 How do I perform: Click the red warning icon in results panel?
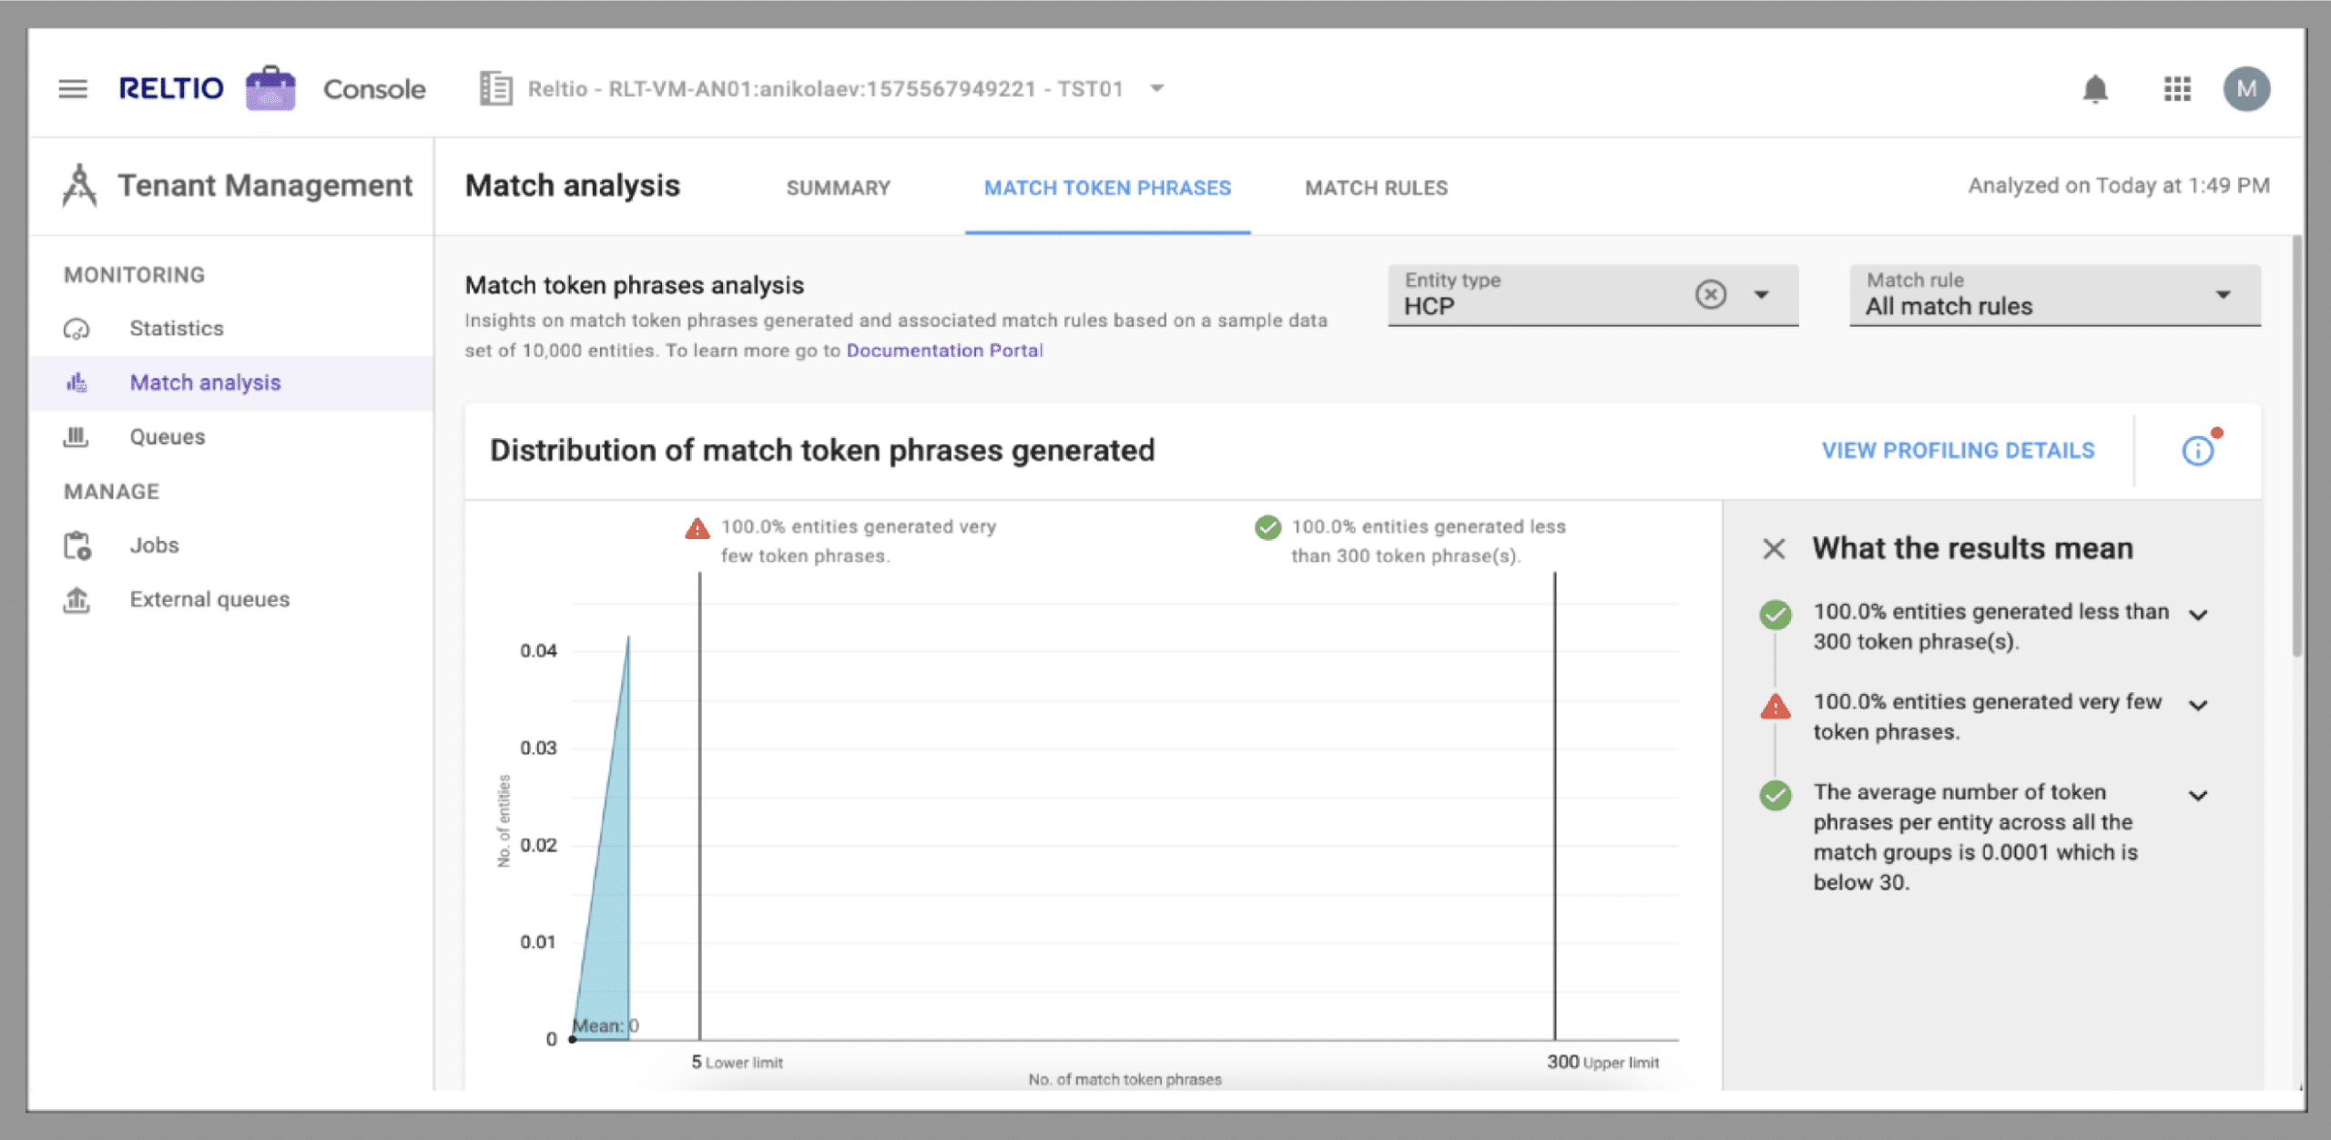coord(1775,706)
